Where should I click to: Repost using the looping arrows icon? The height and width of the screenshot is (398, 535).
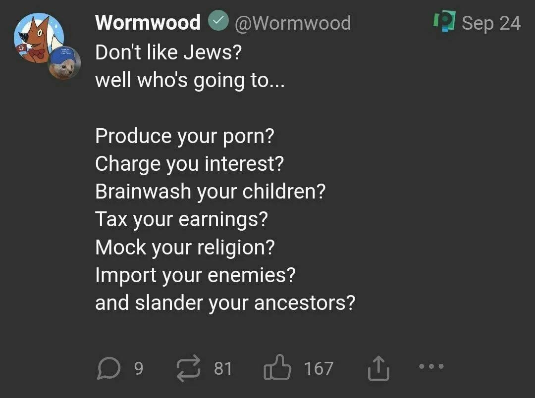(188, 368)
